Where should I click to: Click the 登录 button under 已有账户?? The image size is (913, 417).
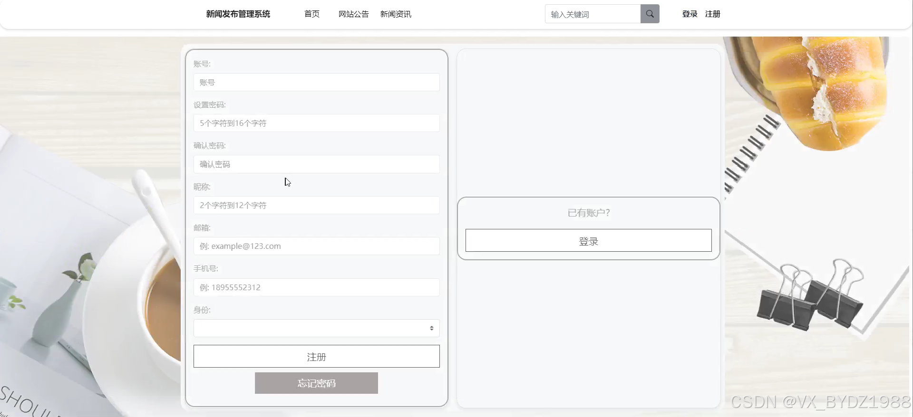click(588, 241)
